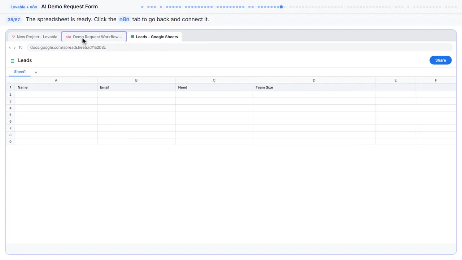The height and width of the screenshot is (260, 462).
Task: Select column A header
Action: pos(56,80)
